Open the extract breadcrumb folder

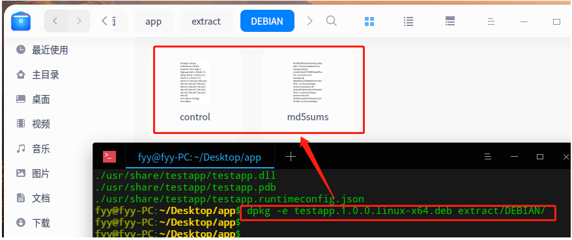[206, 21]
